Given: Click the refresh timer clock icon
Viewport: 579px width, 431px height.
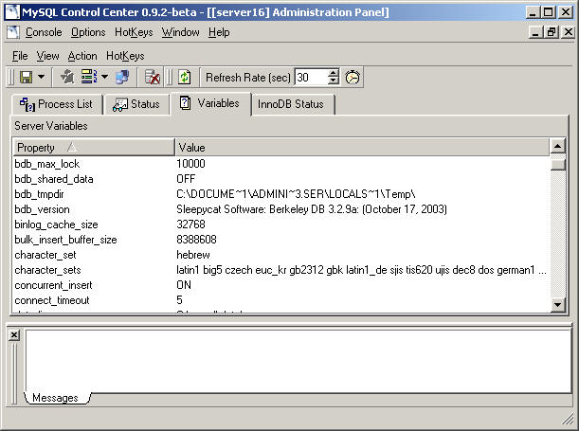Looking at the screenshot, I should (x=353, y=77).
